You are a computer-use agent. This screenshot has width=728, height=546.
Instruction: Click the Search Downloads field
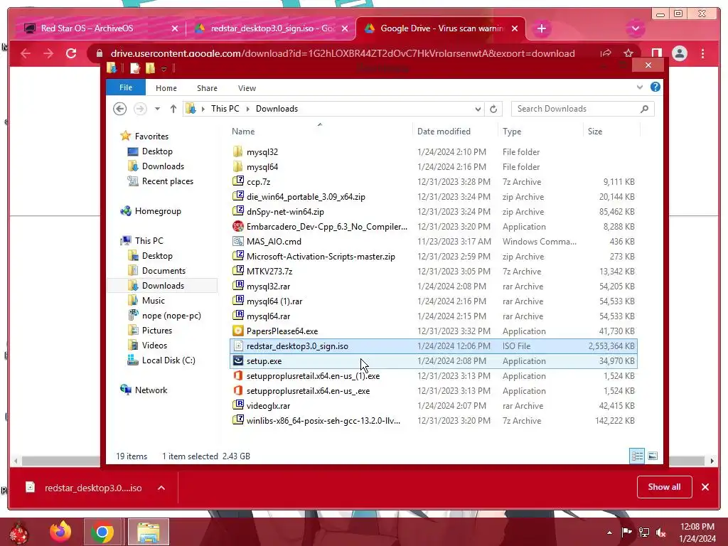coord(583,109)
